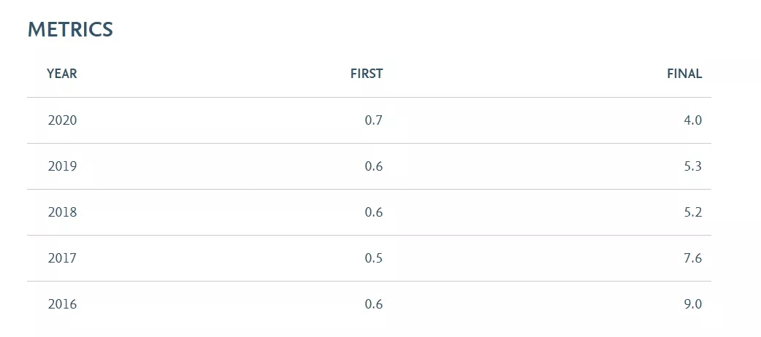761x337 pixels.
Task: Click the METRICS heading
Action: 70,30
